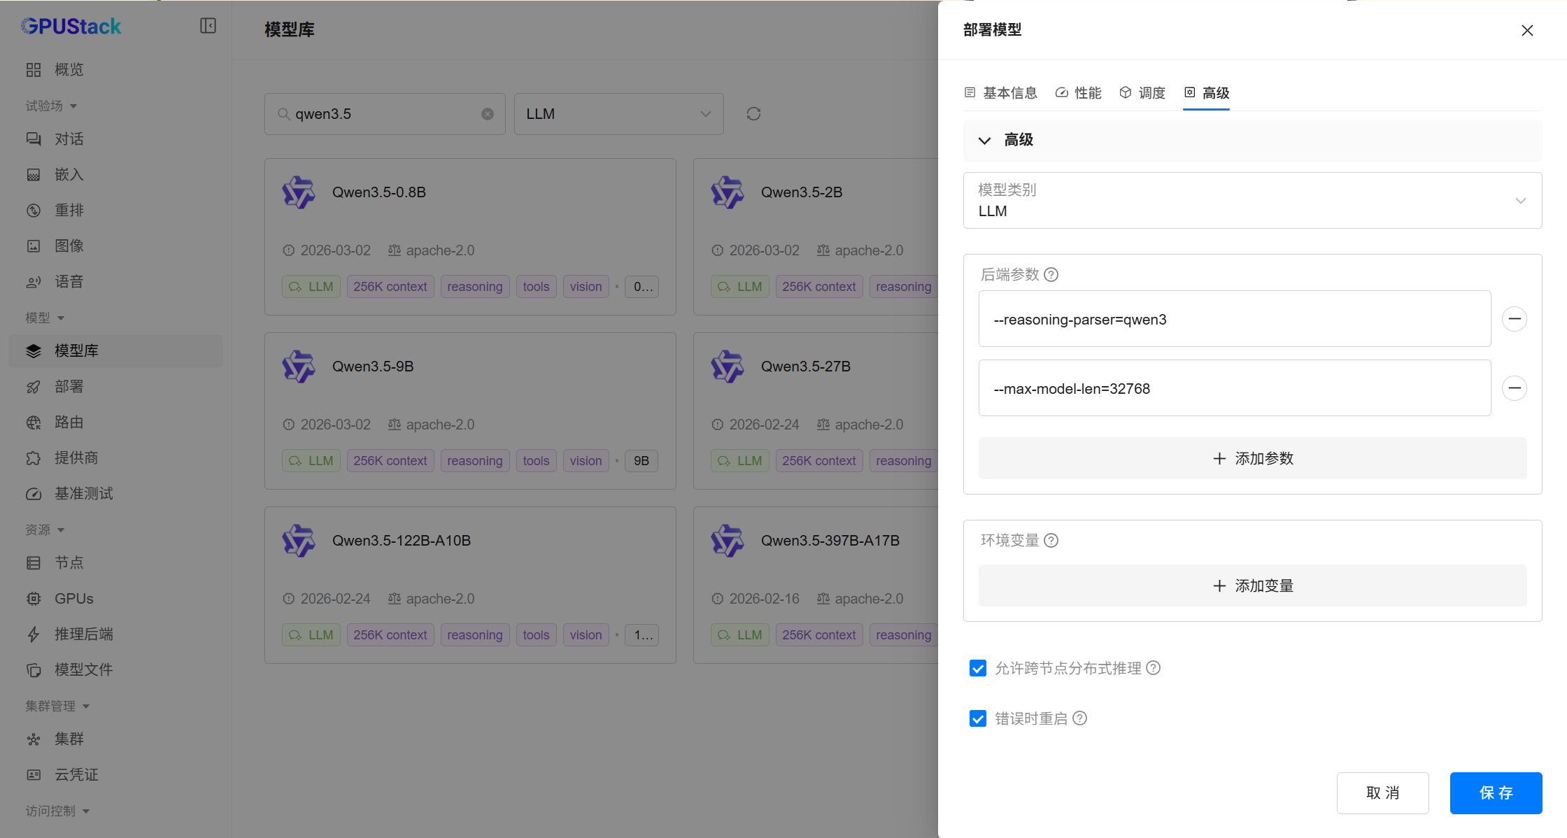Remove the --max-model-len=32768 parameter row
This screenshot has height=838, width=1567.
point(1514,388)
